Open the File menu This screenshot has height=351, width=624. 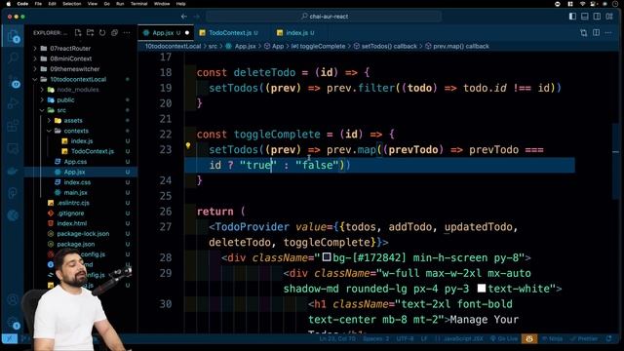(38, 4)
